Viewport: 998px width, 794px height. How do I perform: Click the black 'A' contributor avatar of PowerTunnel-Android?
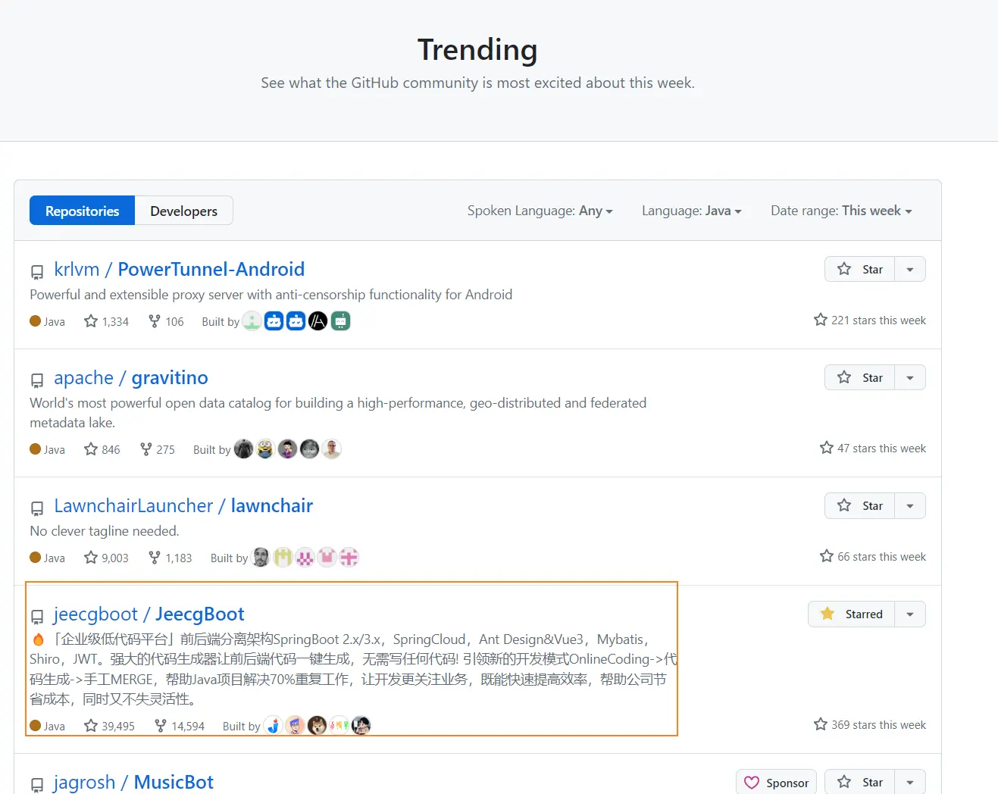point(318,321)
